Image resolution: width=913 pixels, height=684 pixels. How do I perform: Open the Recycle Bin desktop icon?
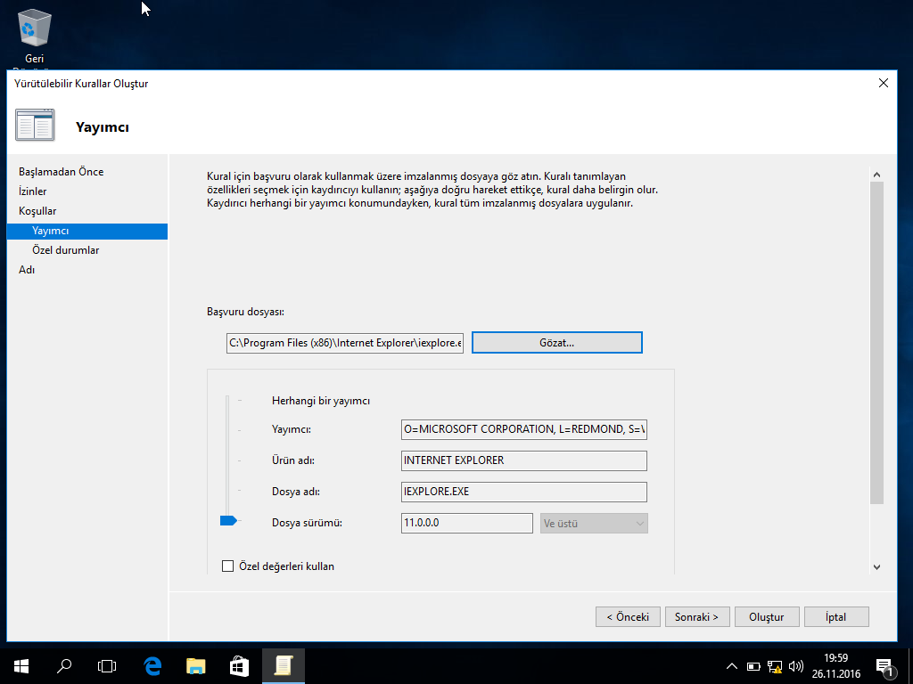(x=34, y=31)
